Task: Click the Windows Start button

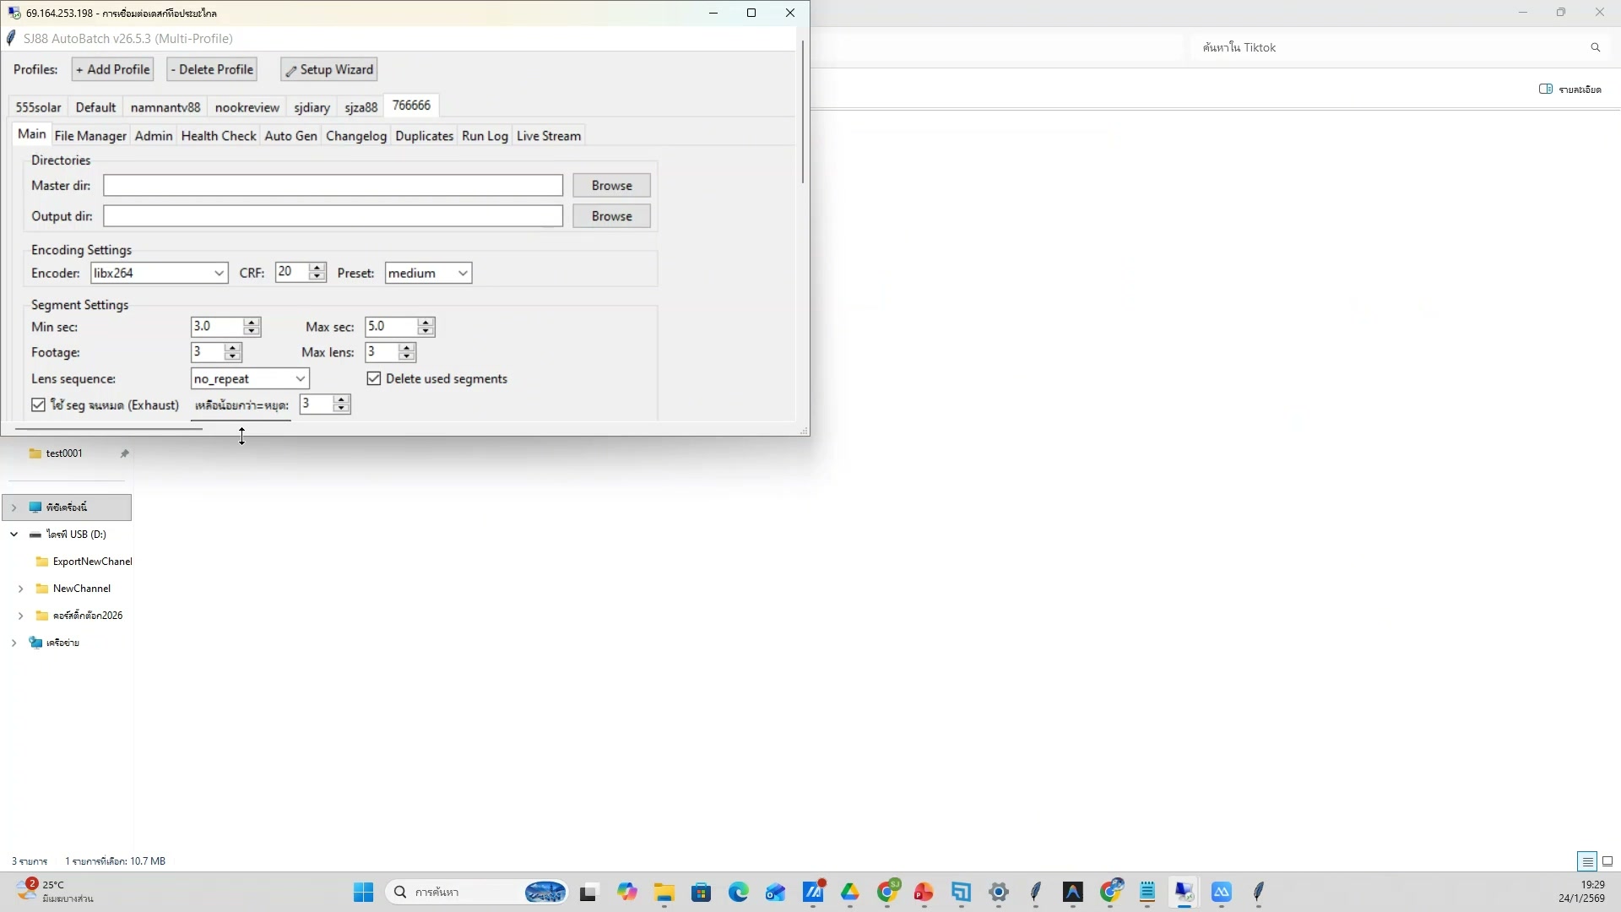Action: click(x=363, y=892)
